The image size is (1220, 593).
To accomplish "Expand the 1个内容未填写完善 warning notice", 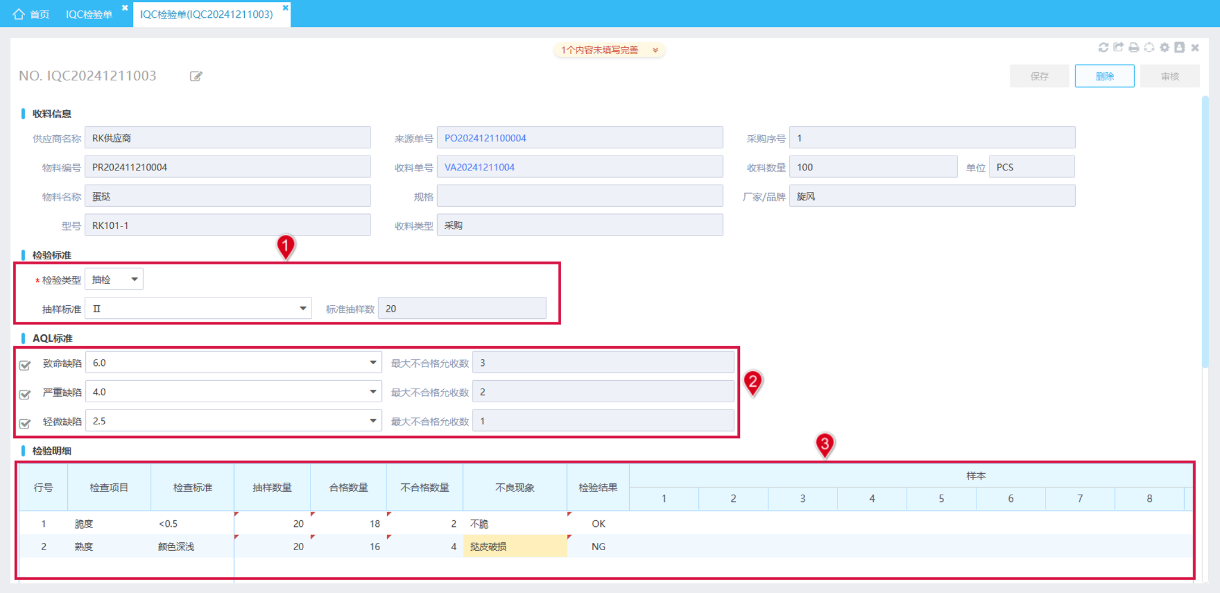I will (x=609, y=50).
